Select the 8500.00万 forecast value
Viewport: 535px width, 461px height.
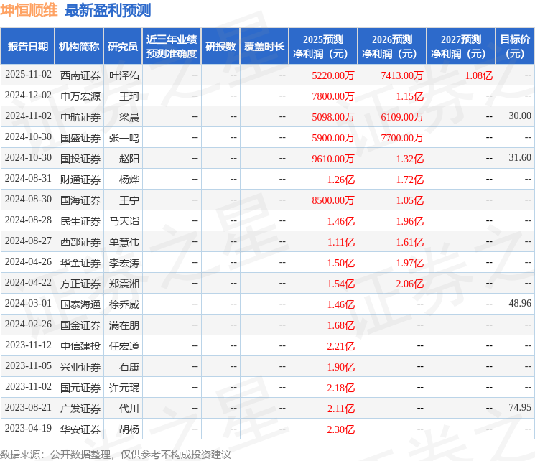pos(333,200)
